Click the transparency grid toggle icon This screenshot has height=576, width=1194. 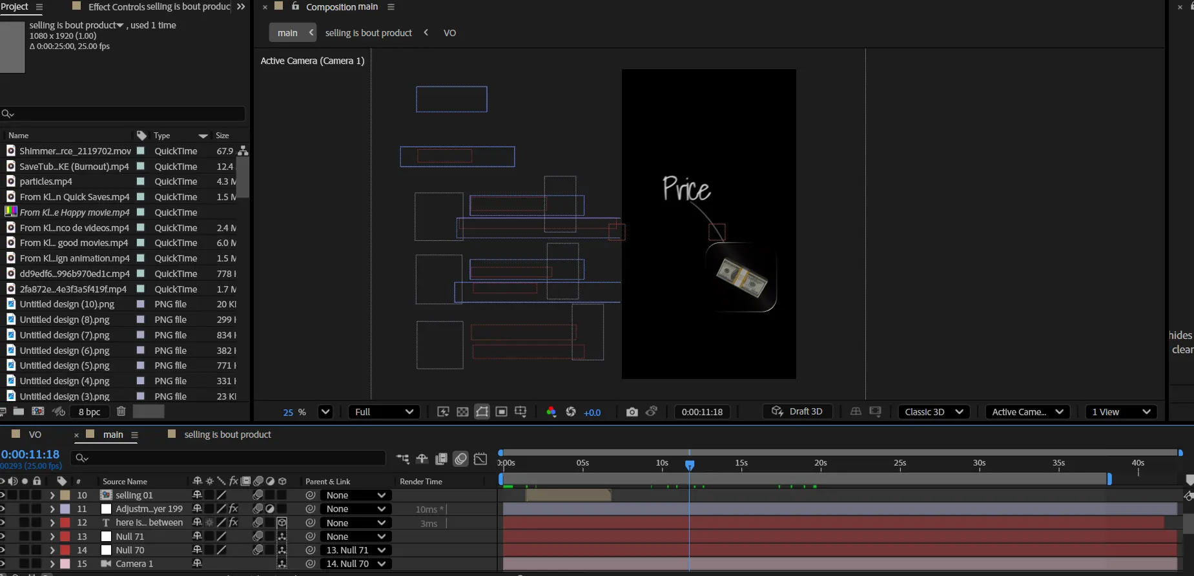462,412
